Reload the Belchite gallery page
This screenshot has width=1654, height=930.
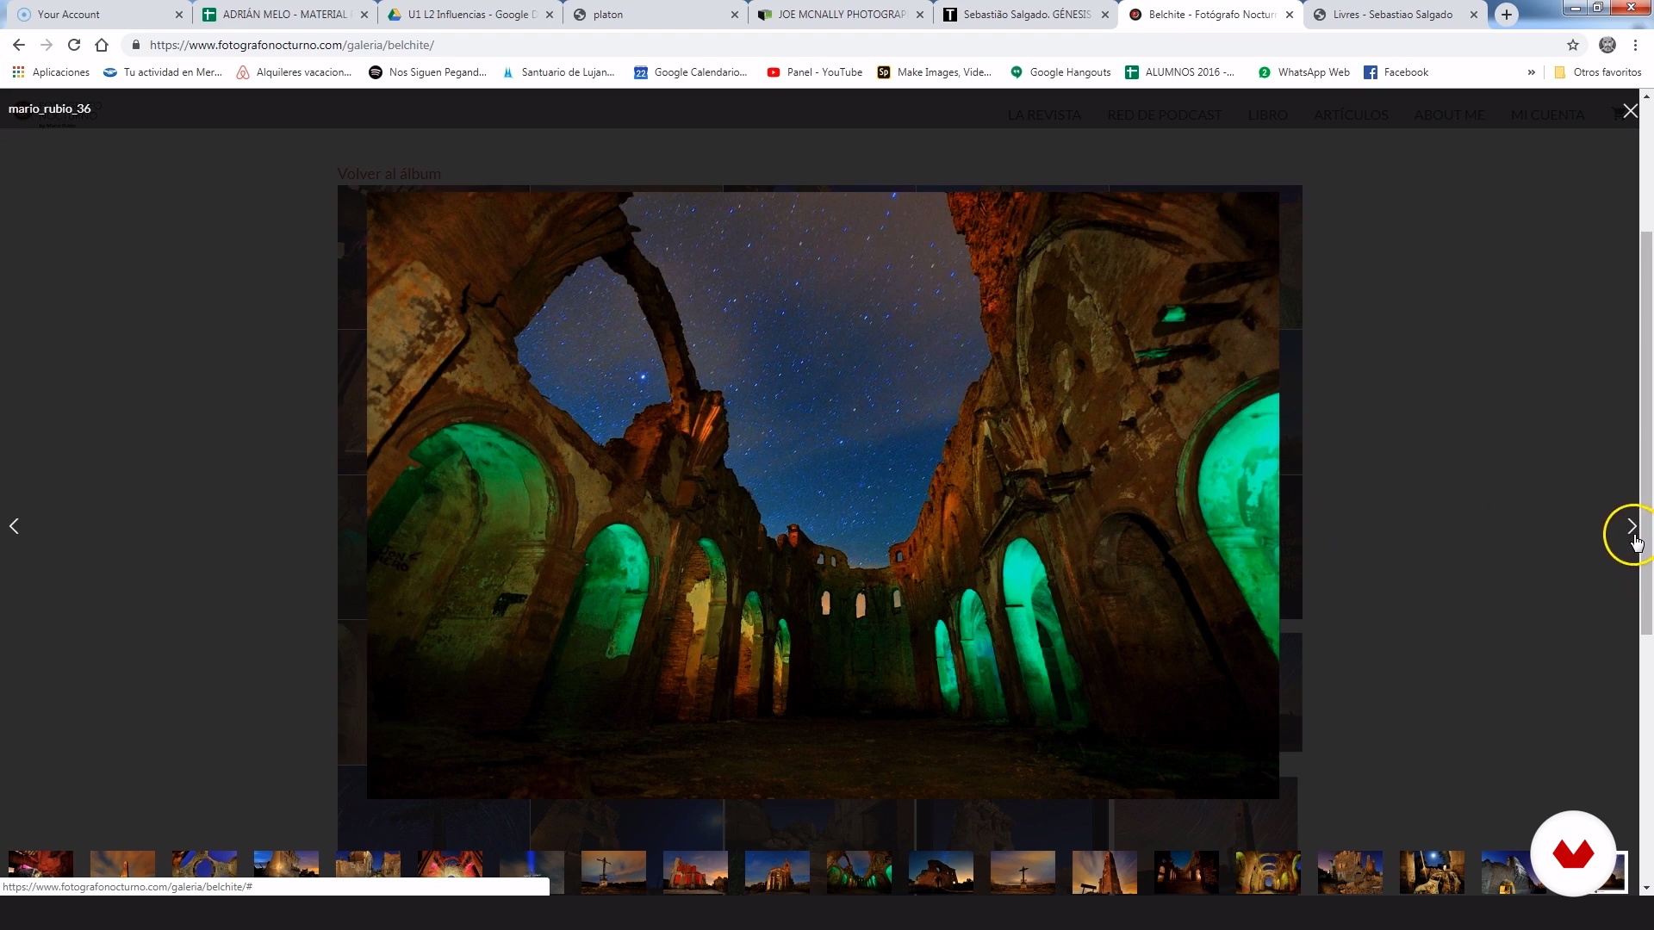point(74,45)
